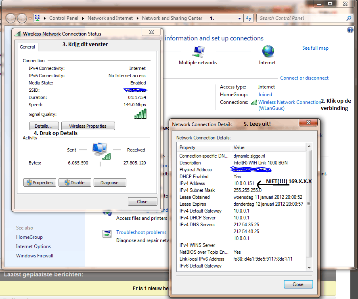Open Wireless Properties
The image size is (358, 299).
click(88, 126)
